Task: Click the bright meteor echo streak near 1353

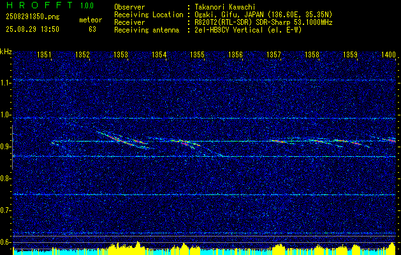Action: point(123,140)
